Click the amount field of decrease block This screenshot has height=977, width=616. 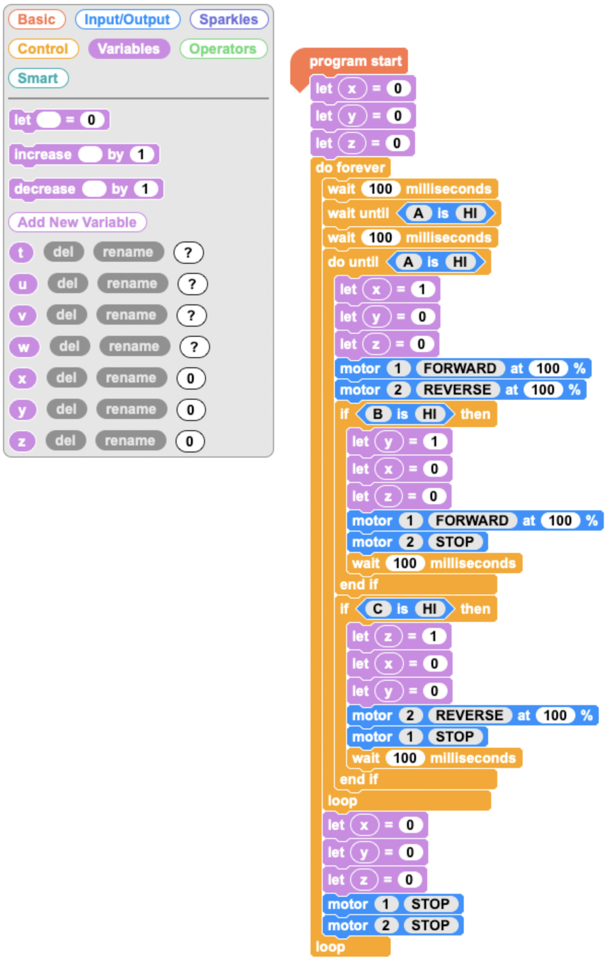click(x=146, y=189)
